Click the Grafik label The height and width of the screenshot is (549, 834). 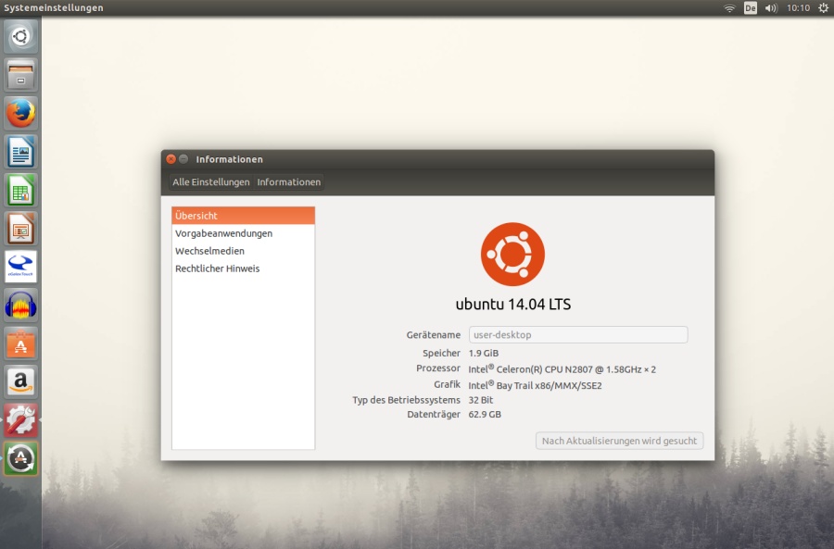(x=447, y=384)
